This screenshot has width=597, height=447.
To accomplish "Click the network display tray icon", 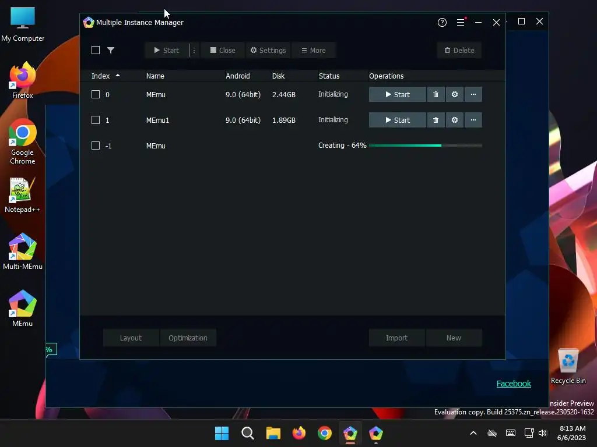I will click(x=529, y=433).
